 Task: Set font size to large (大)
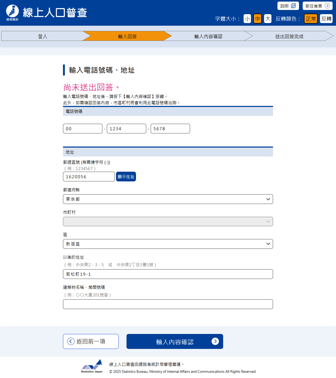(x=267, y=19)
